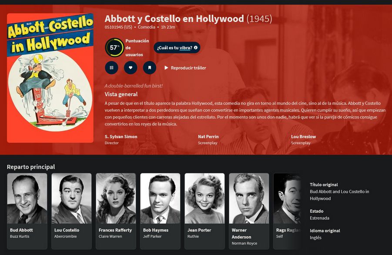The image size is (392, 255).
Task: Open the add to list icon
Action: [x=111, y=68]
